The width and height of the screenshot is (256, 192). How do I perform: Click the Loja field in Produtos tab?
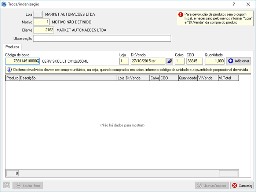pos(124,61)
